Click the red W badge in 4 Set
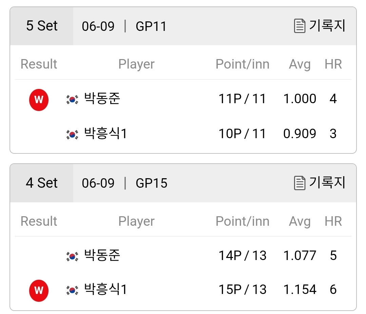 (39, 290)
